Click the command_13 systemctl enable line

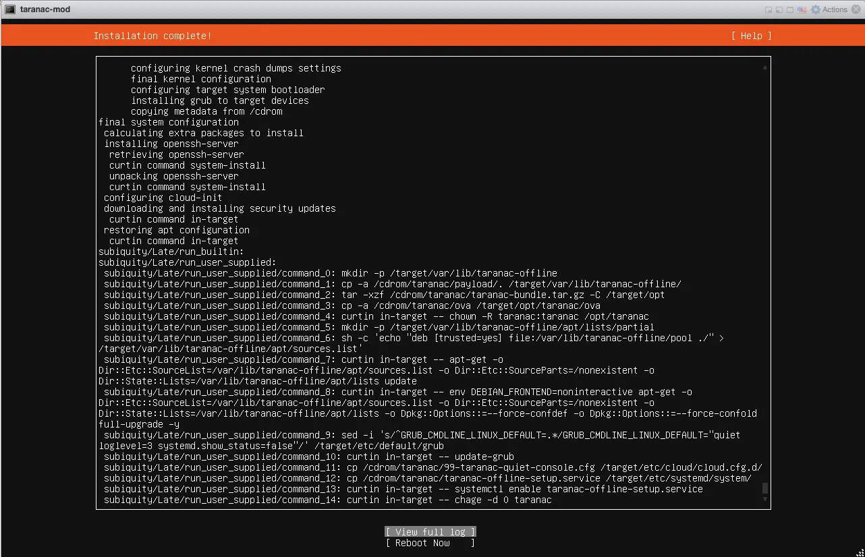[403, 489]
